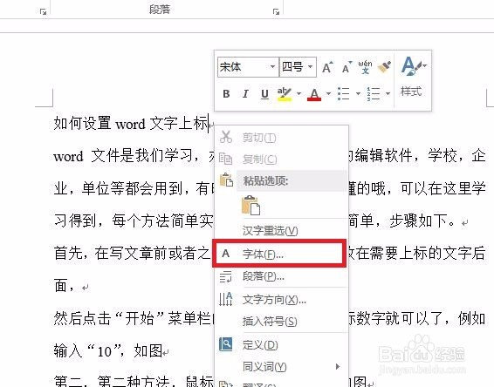Viewport: 494px width, 387px height.
Task: Open the font size 四号 dropdown
Action: point(310,67)
